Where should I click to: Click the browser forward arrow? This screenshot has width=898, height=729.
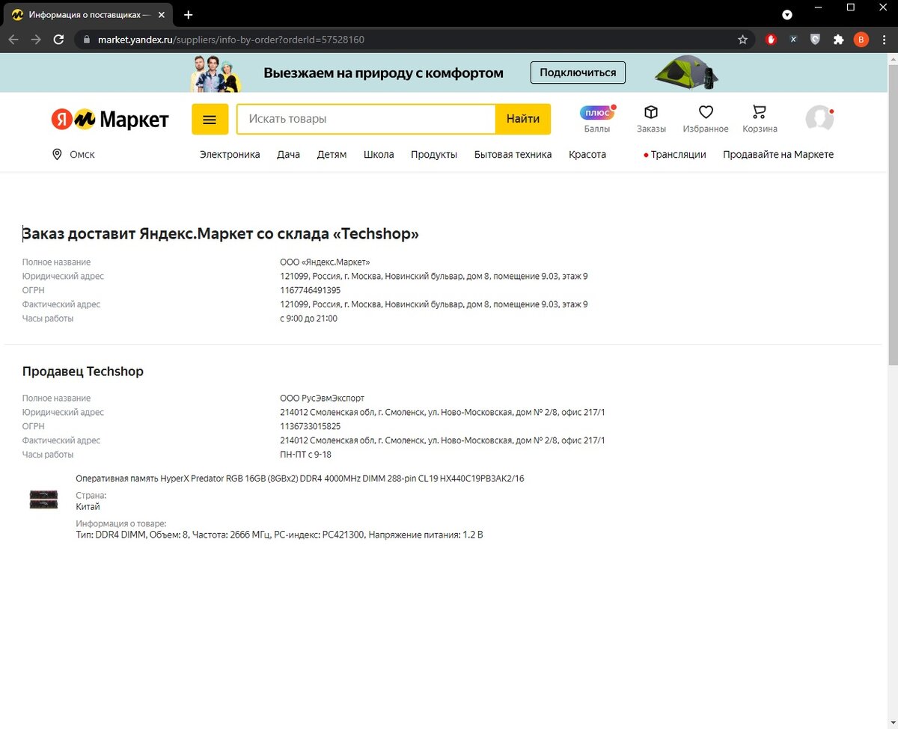36,40
